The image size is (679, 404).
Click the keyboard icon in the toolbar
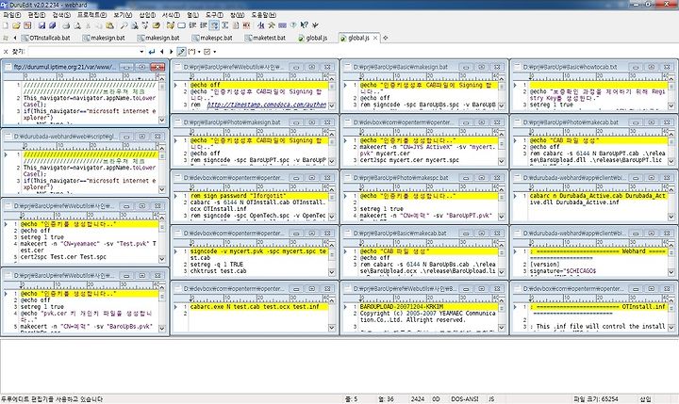pyautogui.click(x=282, y=25)
